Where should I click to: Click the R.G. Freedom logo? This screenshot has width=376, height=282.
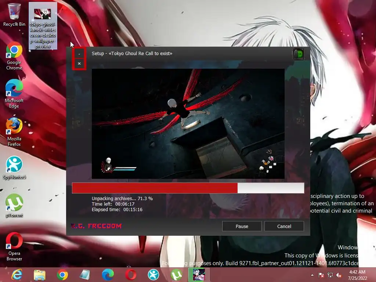coord(97,226)
